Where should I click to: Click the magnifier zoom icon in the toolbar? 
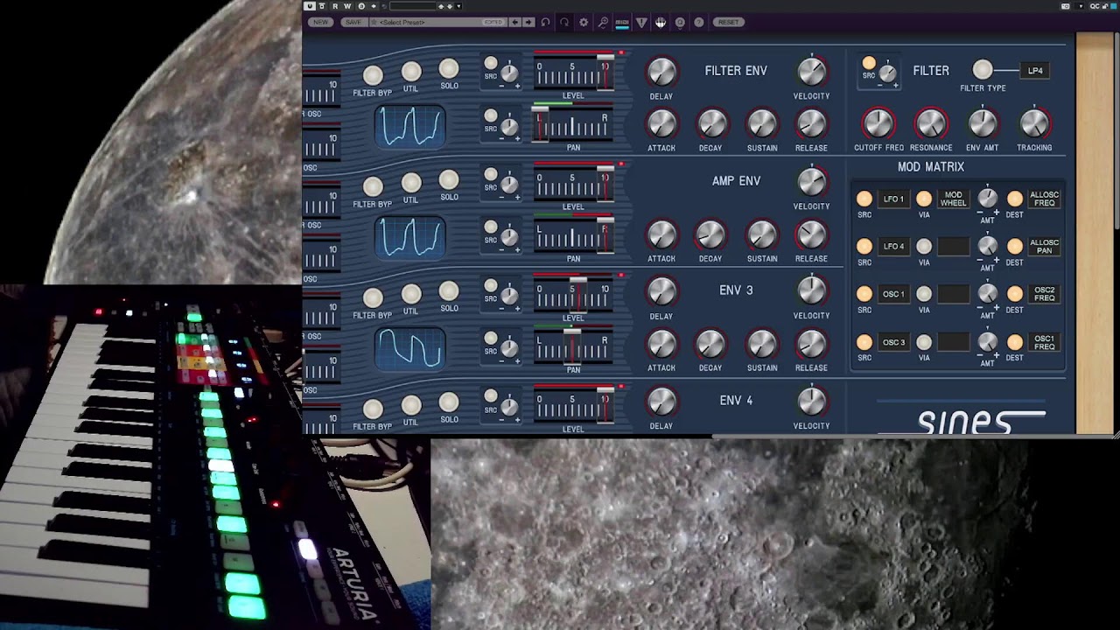[x=603, y=22]
